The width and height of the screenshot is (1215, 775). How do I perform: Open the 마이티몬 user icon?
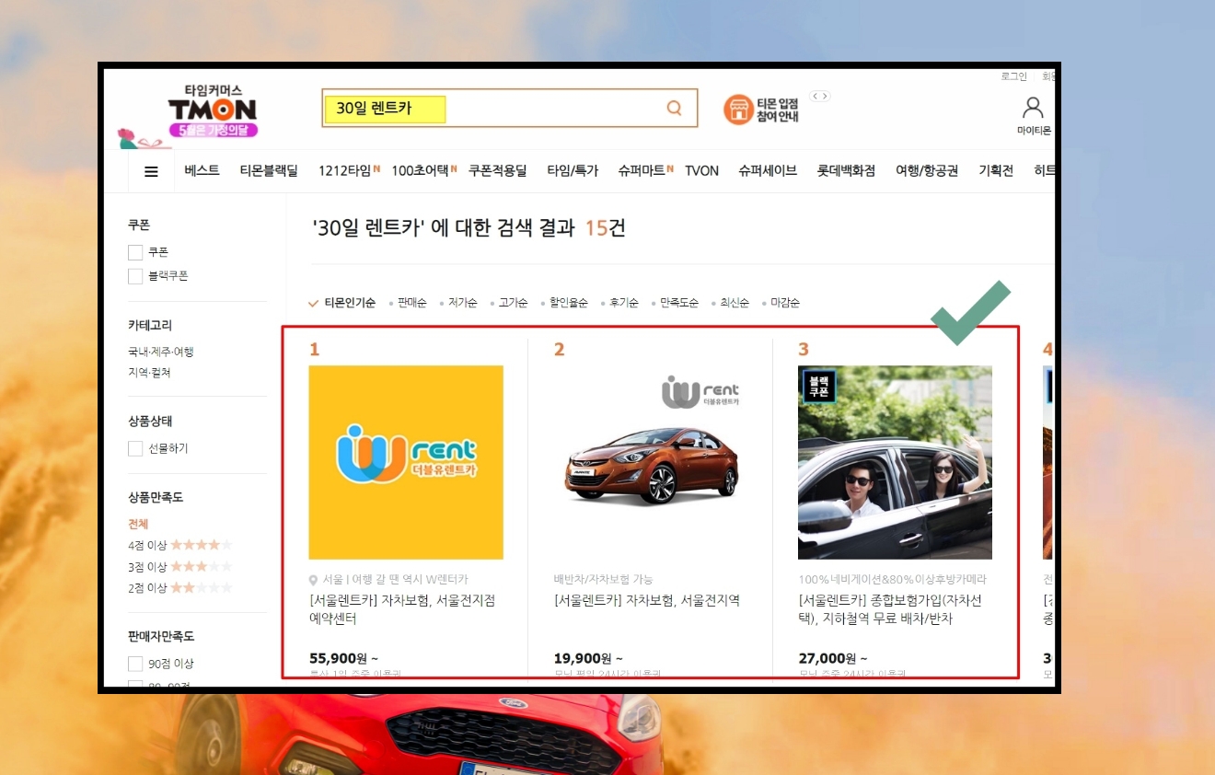[1033, 109]
